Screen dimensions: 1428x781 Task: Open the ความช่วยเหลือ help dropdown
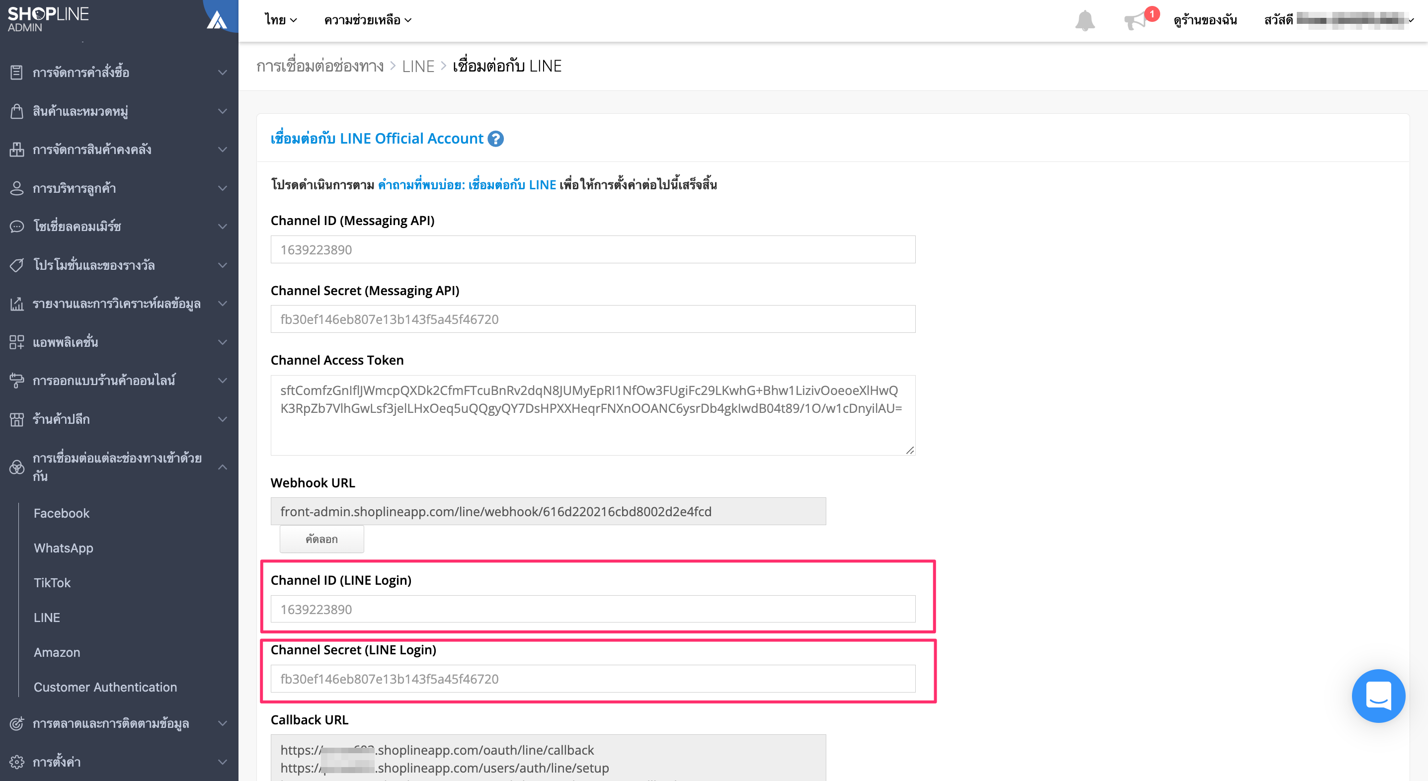[368, 20]
